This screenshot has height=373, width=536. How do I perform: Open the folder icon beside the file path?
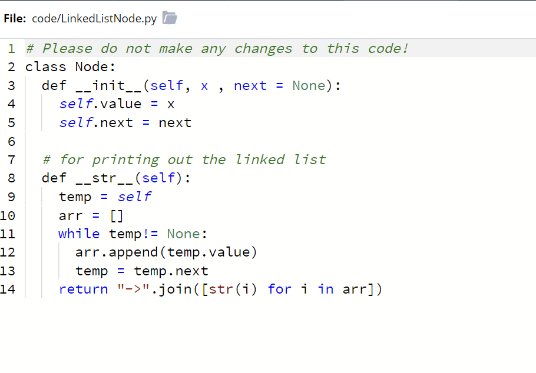click(x=170, y=18)
